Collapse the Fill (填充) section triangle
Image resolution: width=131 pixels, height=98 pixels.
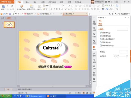(99, 29)
